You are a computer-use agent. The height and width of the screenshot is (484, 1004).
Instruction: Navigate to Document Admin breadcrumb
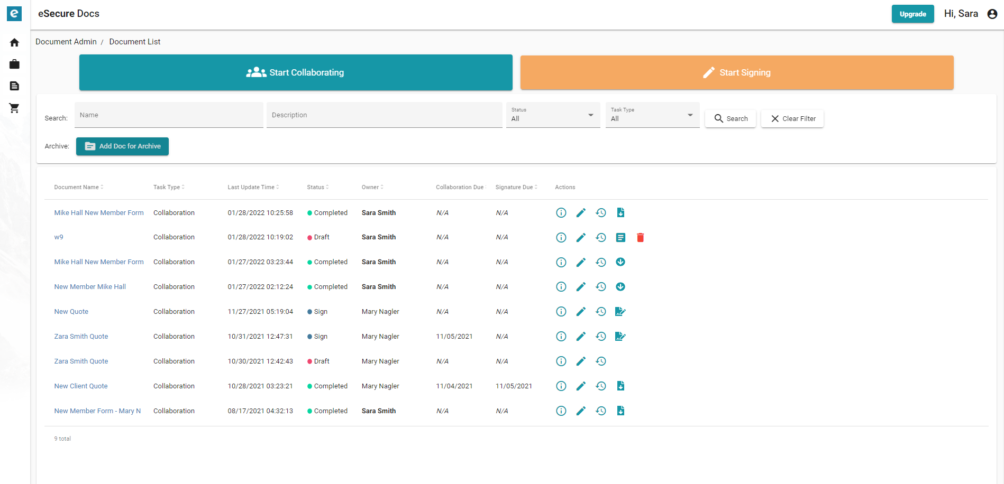pos(66,41)
